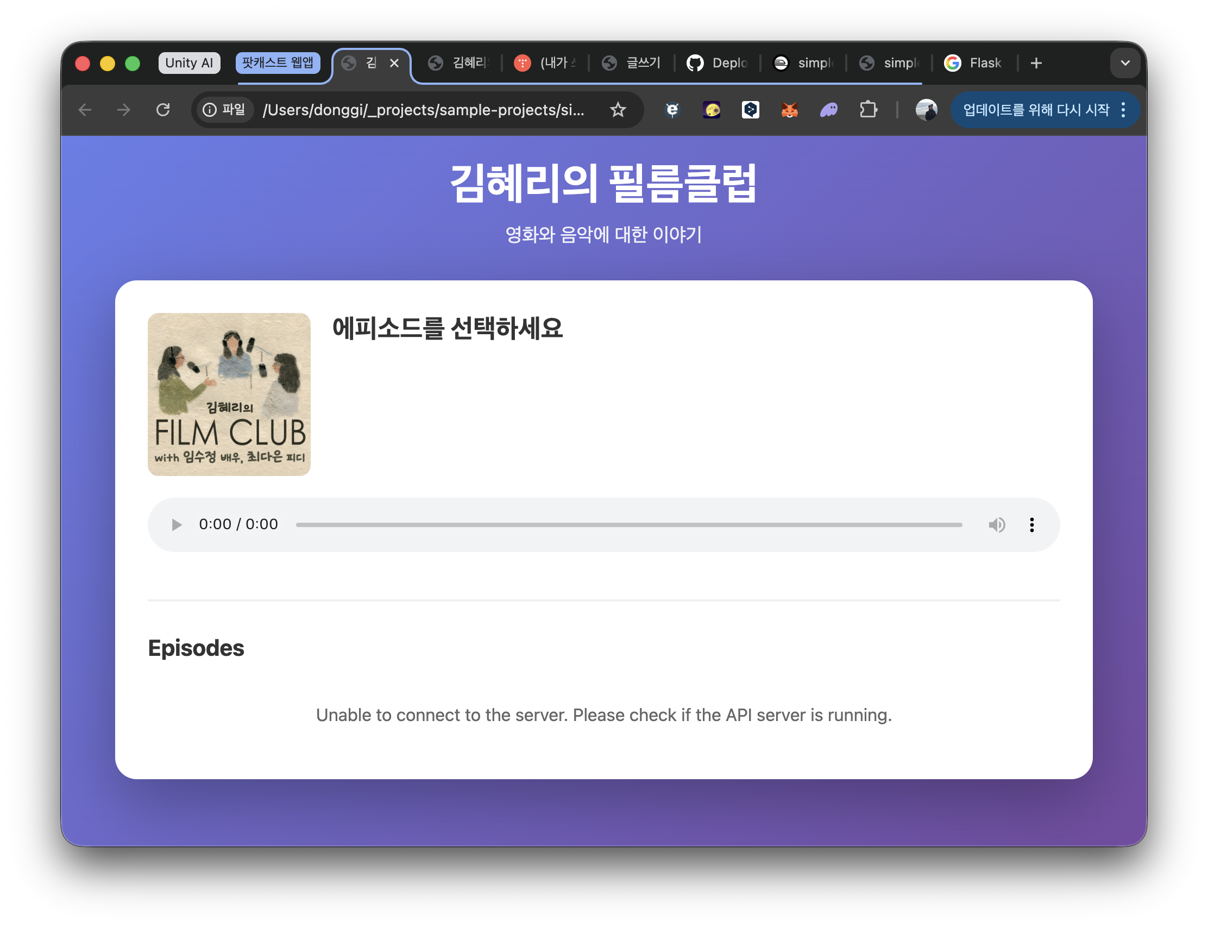Open the Chrome profile avatar
Viewport: 1208px width, 927px height.
point(926,110)
